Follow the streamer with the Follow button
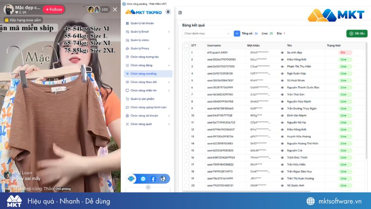This screenshot has width=371, height=209. [x=54, y=9]
